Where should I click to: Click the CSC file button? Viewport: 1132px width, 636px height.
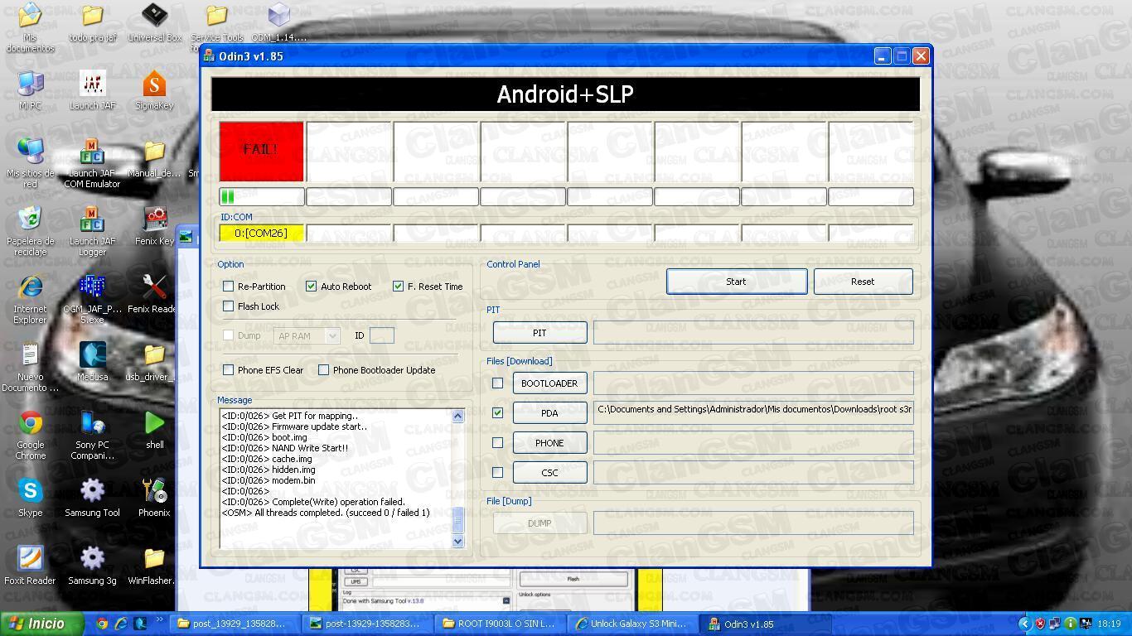pyautogui.click(x=549, y=473)
